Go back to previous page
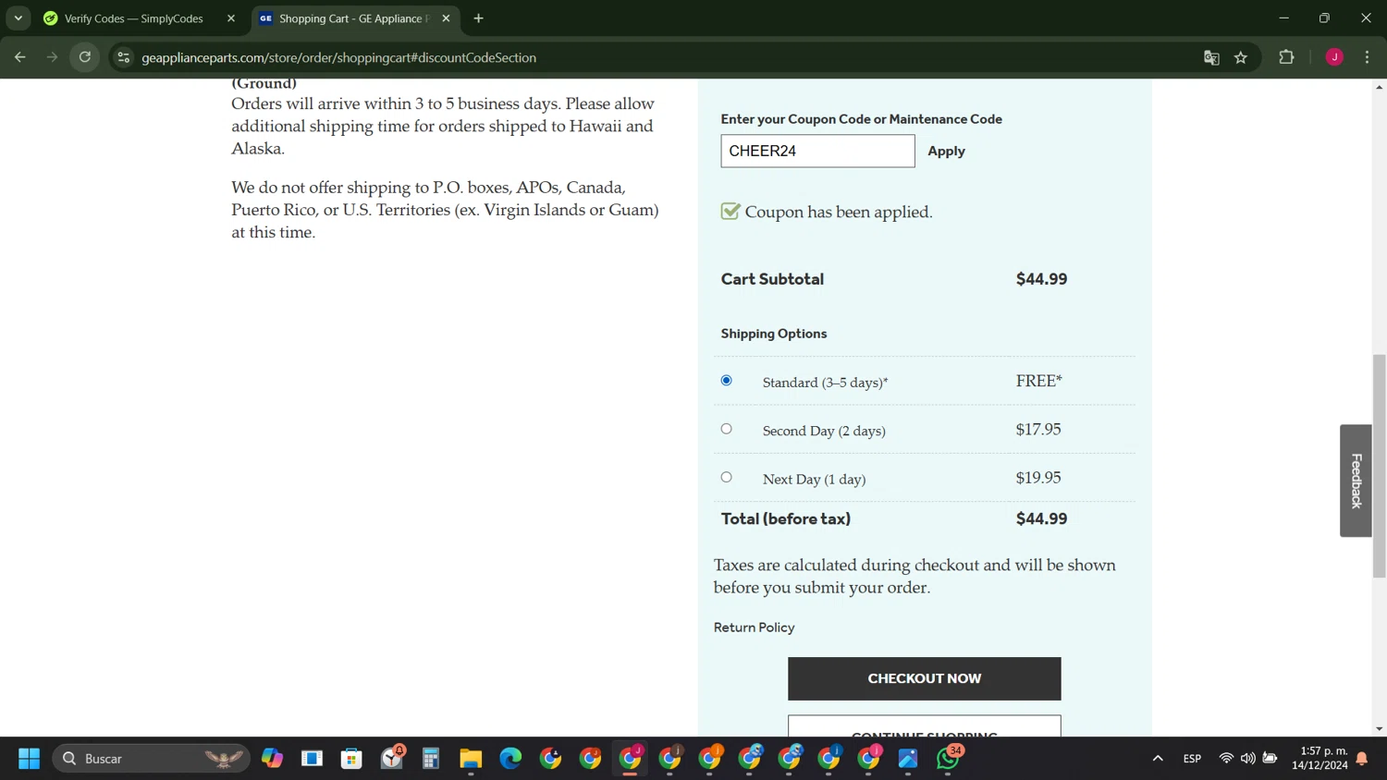 click(x=19, y=57)
